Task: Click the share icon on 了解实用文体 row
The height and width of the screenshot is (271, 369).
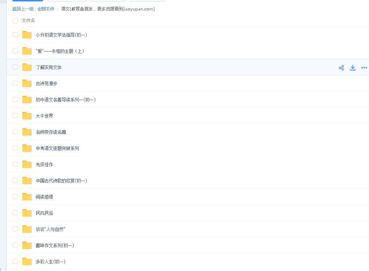Action: [x=341, y=68]
